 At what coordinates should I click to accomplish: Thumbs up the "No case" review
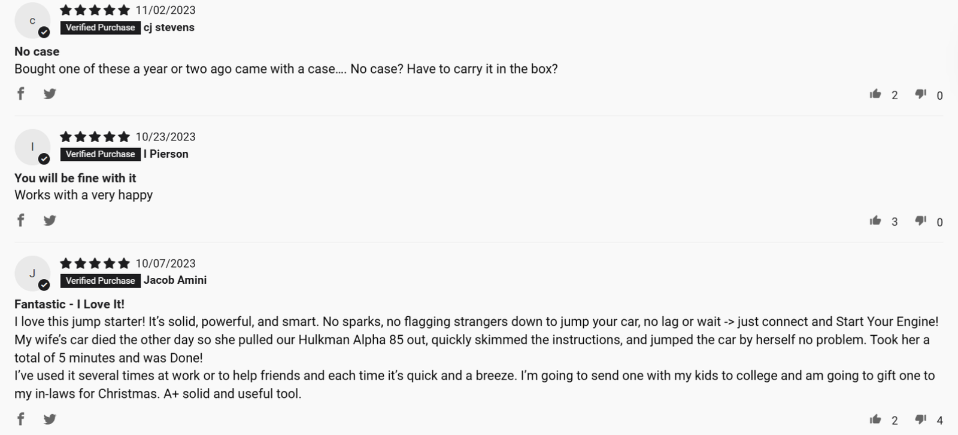click(875, 94)
